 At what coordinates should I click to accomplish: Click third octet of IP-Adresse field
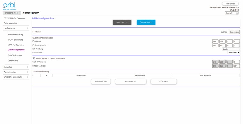230,41
